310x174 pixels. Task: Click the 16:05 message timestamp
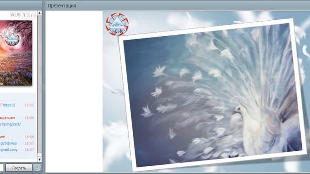(29, 105)
